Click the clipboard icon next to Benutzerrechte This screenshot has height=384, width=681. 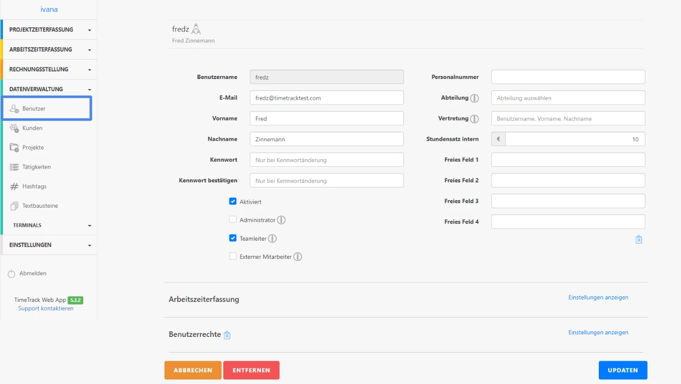coord(227,335)
